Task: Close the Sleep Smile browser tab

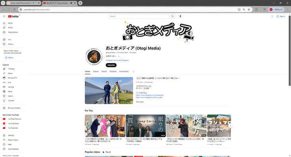Action: (x=38, y=3)
